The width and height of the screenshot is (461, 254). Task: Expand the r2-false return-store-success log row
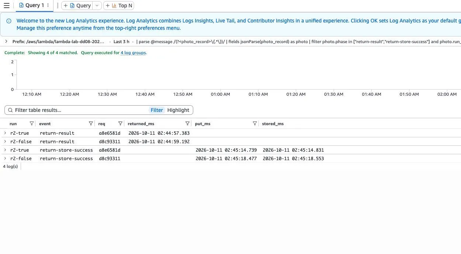(x=5, y=158)
